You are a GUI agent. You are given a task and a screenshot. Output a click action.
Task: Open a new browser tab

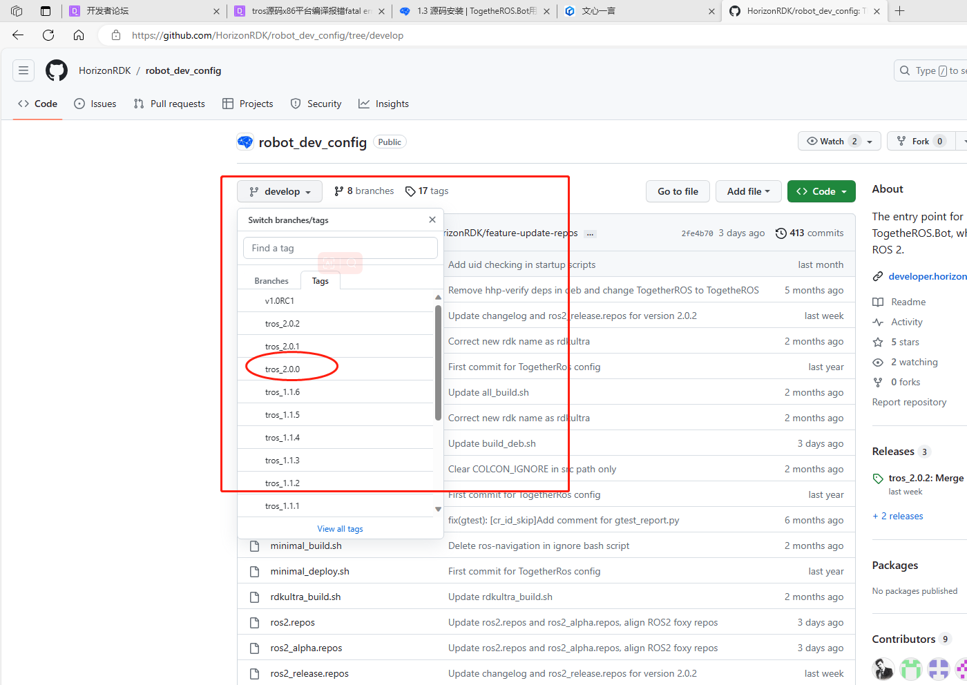899,10
